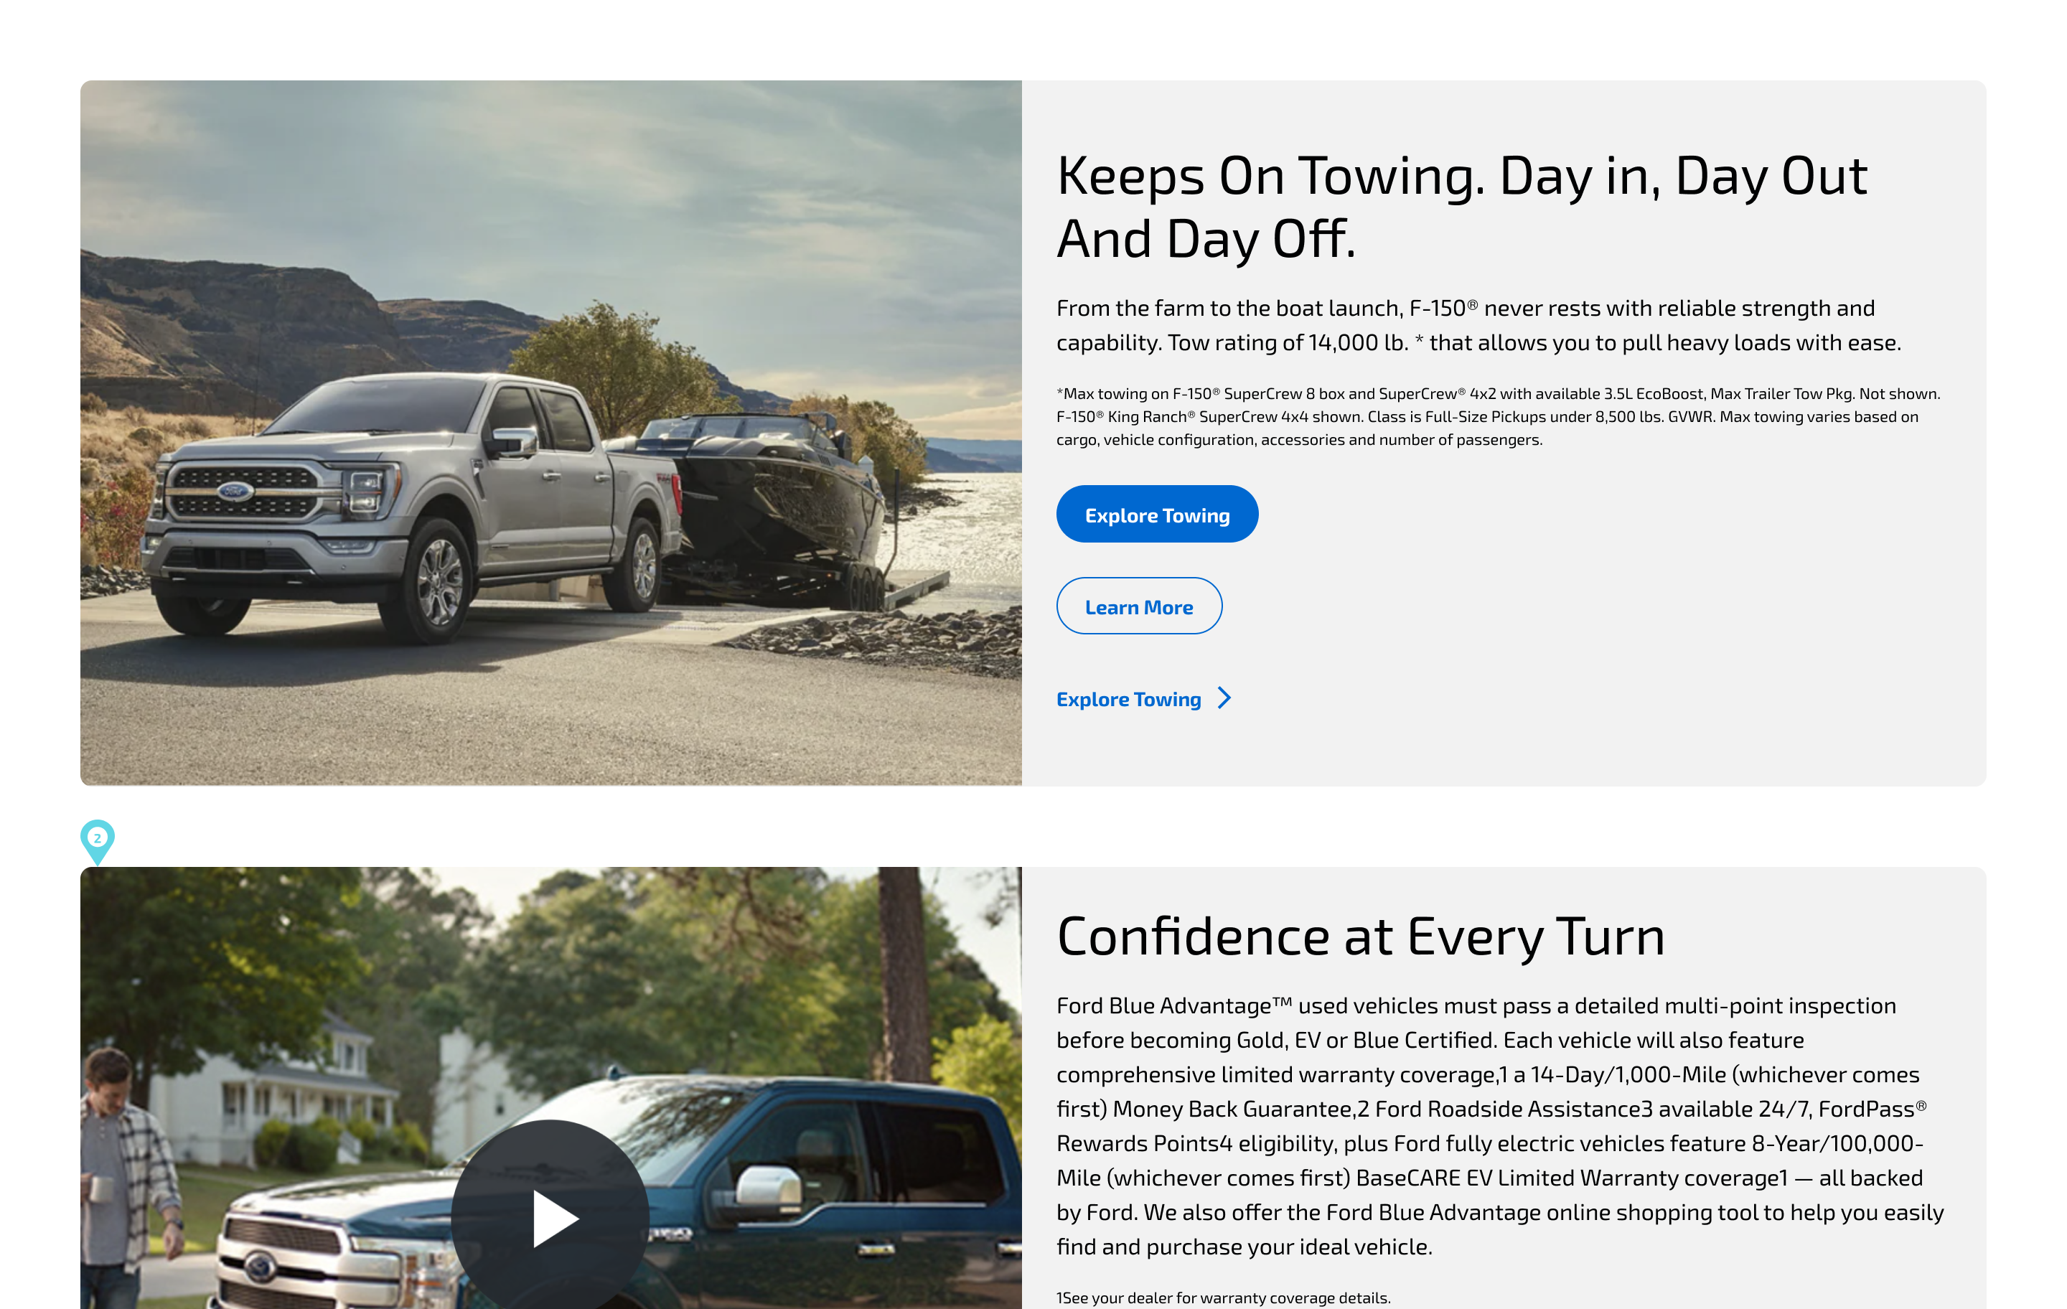The image size is (2067, 1309).
Task: Click the Keeps On Towing heading
Action: (x=1462, y=206)
